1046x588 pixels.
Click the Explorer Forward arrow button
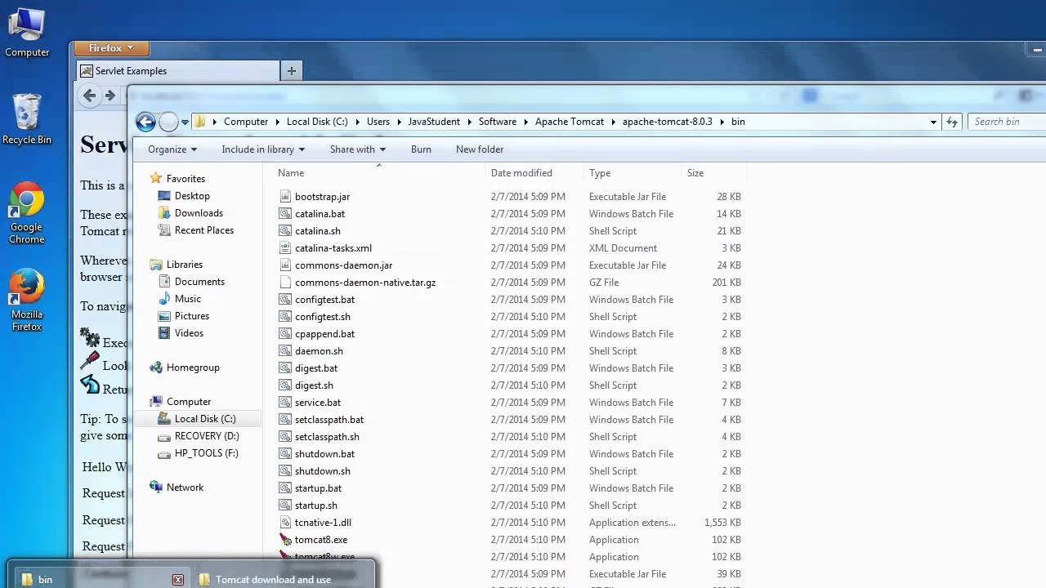click(x=168, y=122)
